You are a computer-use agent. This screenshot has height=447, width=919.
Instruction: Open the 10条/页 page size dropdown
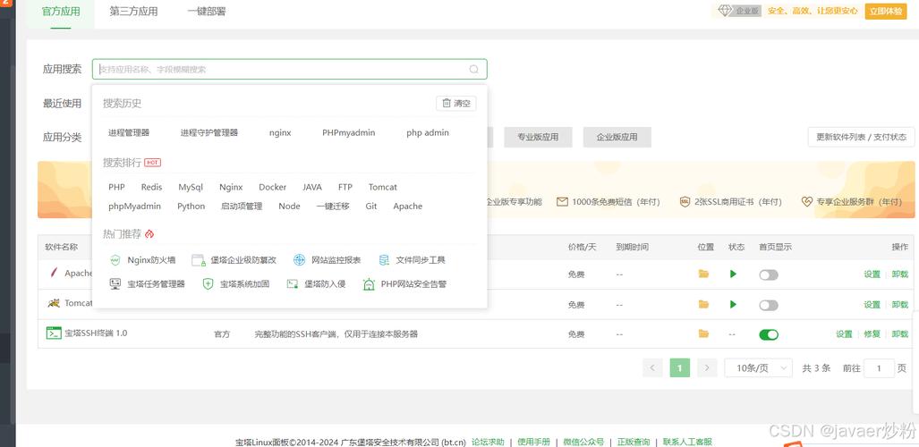coord(759,368)
